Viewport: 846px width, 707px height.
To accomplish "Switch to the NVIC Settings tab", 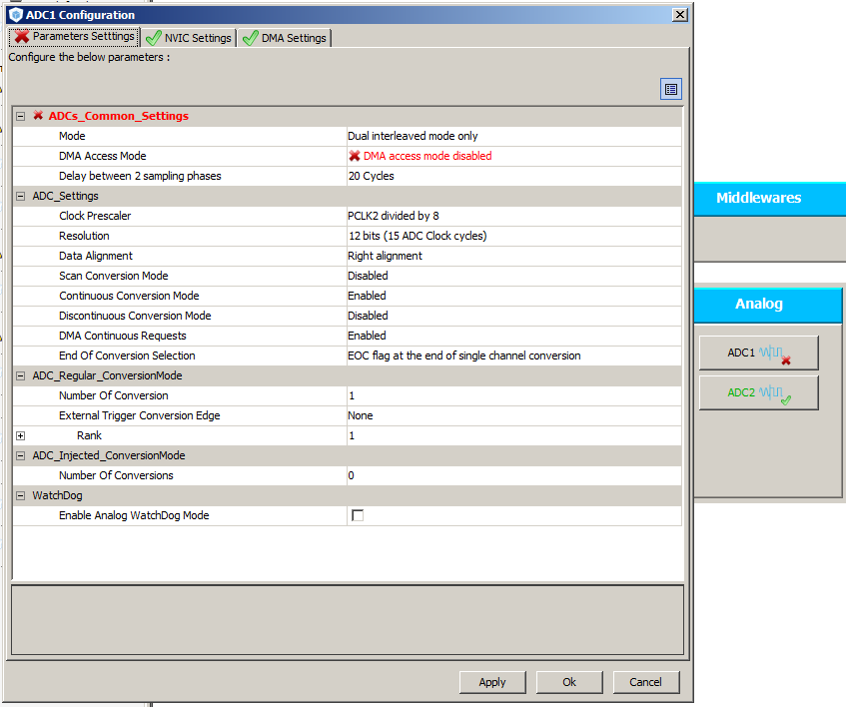I will (190, 38).
